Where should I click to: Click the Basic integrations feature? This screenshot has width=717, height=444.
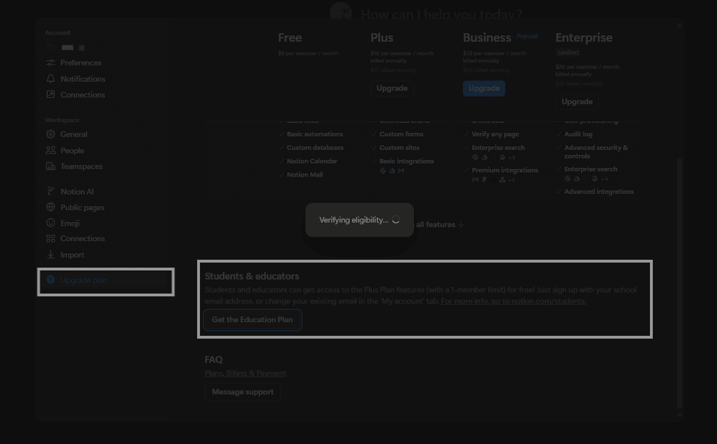407,161
